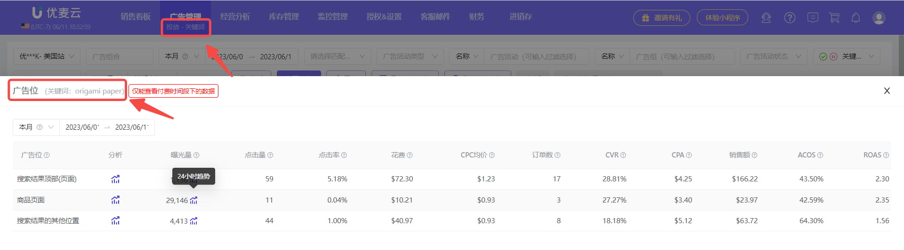
Task: Open 关键... status dropdown
Action: tap(847, 56)
